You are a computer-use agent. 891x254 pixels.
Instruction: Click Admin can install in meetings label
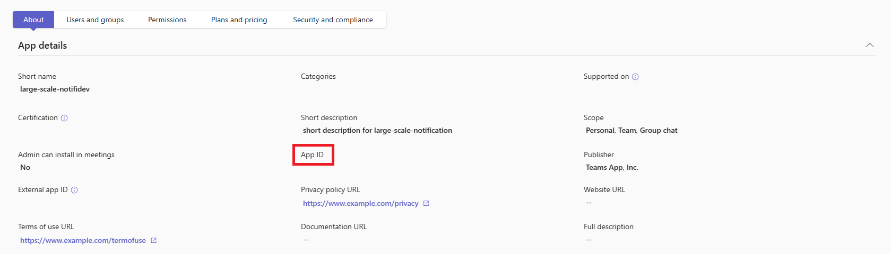tap(66, 155)
